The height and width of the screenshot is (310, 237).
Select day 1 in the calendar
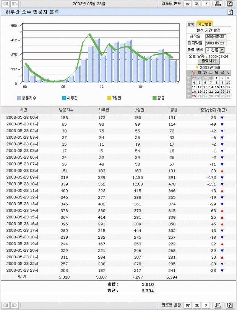click(217, 78)
